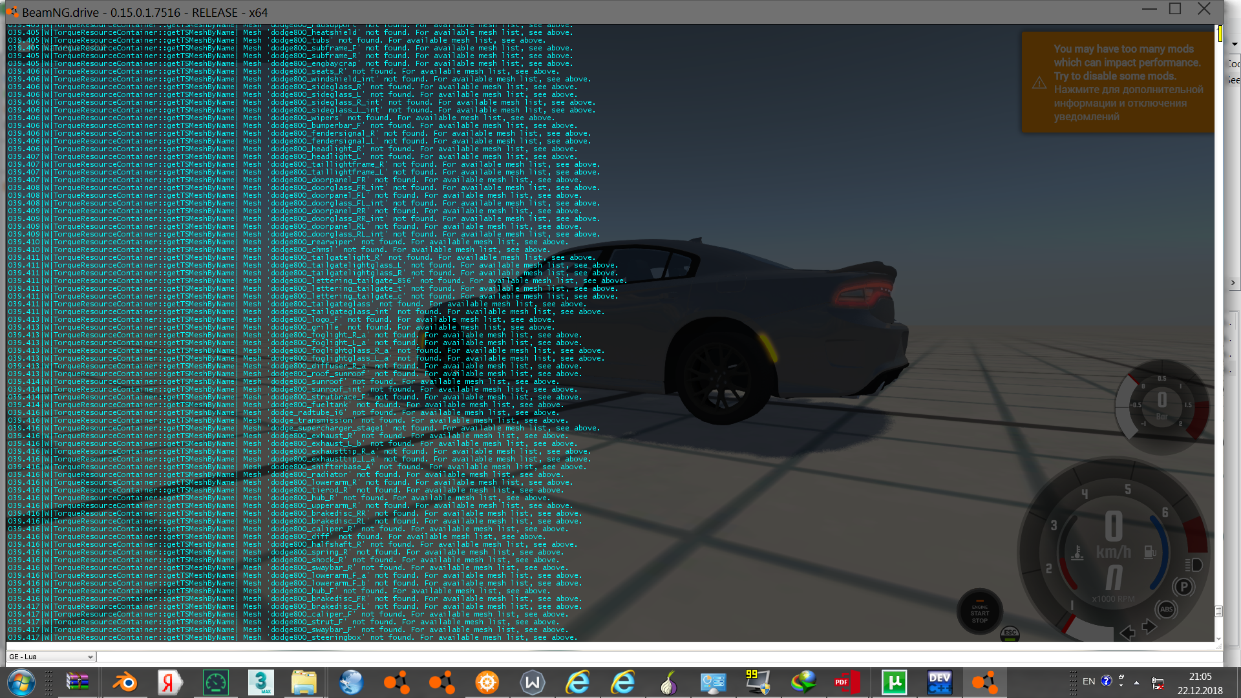Toggle the parking brake P indicator
1241x698 pixels.
click(1183, 587)
